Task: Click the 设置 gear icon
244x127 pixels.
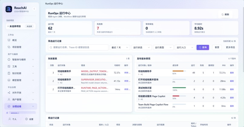Action: pos(26,119)
